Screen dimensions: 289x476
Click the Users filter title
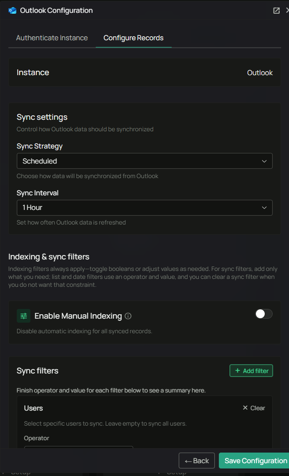point(34,408)
